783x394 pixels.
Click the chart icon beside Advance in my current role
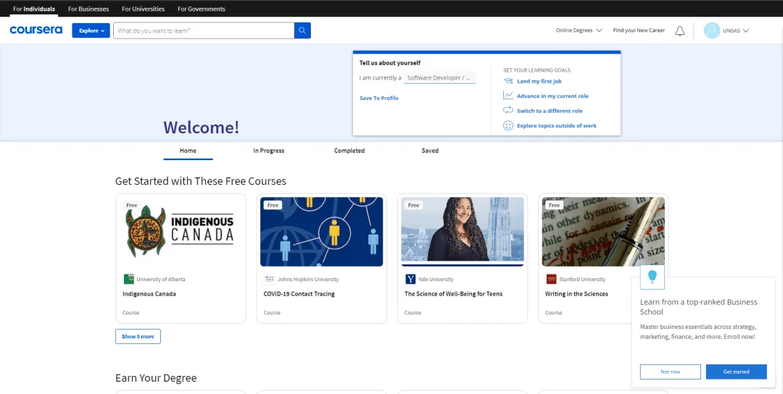[507, 96]
